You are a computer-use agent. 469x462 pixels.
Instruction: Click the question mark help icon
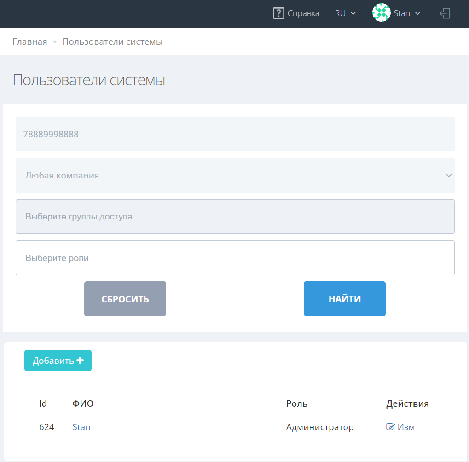pos(278,13)
